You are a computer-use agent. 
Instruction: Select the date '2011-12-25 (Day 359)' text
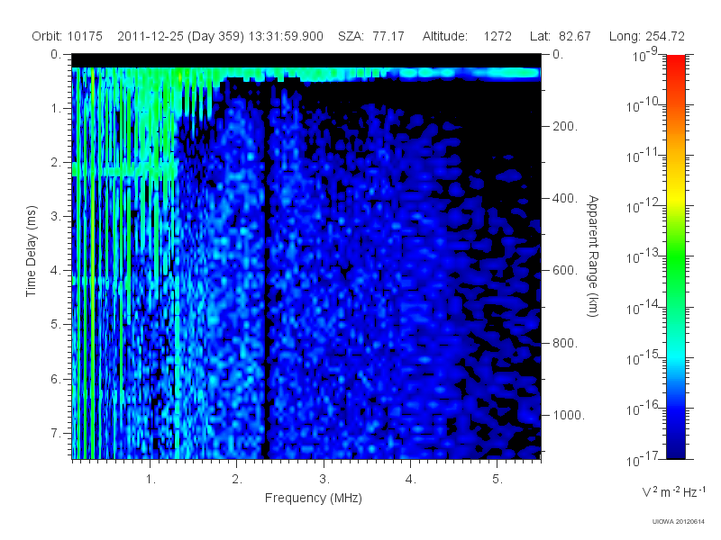point(181,36)
